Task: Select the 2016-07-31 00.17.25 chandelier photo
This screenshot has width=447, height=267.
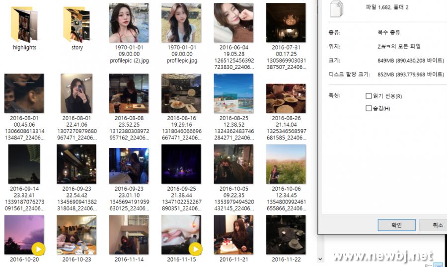Action: (x=286, y=23)
